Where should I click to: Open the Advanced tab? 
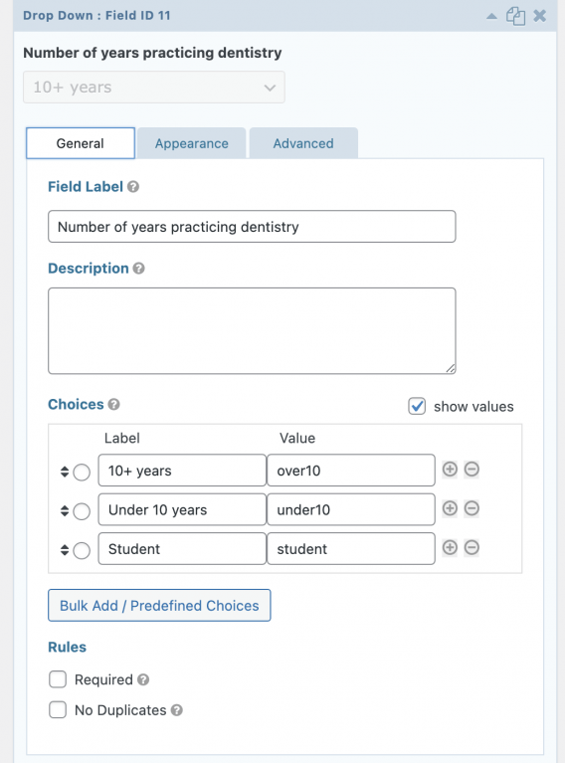(303, 143)
